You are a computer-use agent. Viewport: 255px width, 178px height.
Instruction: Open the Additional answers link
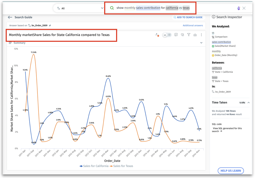pos(193,26)
